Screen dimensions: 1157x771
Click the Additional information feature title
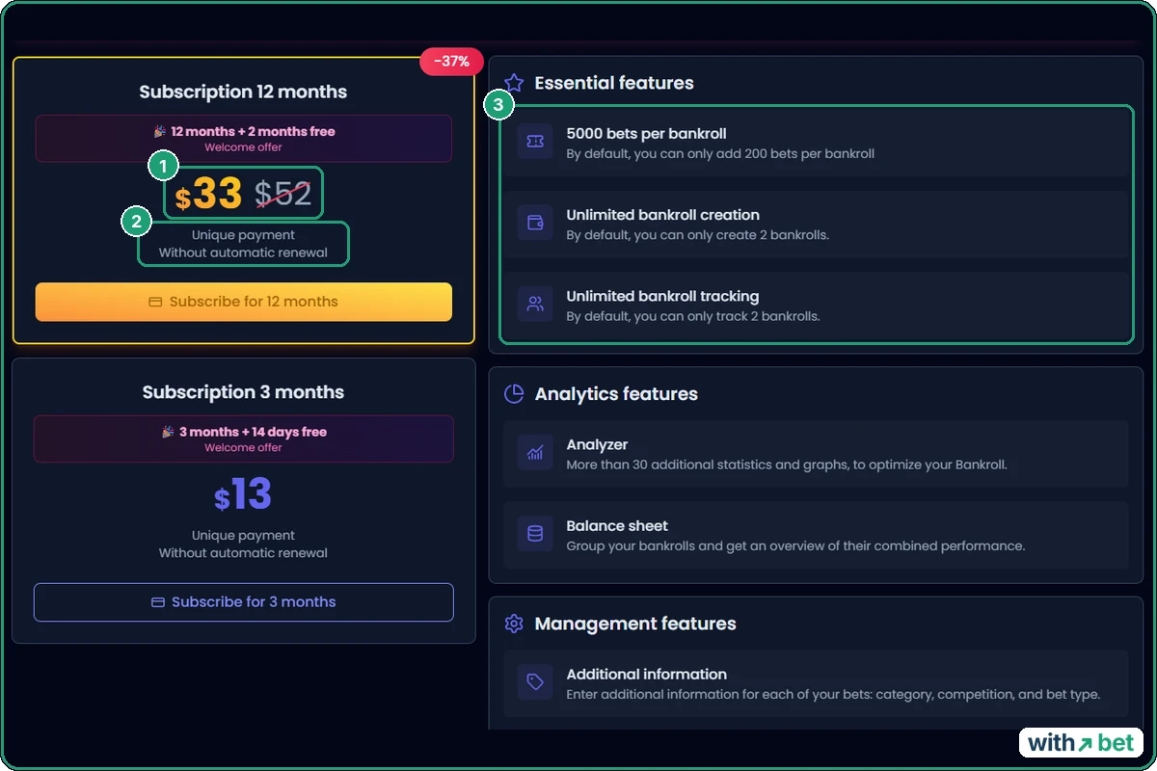[646, 675]
